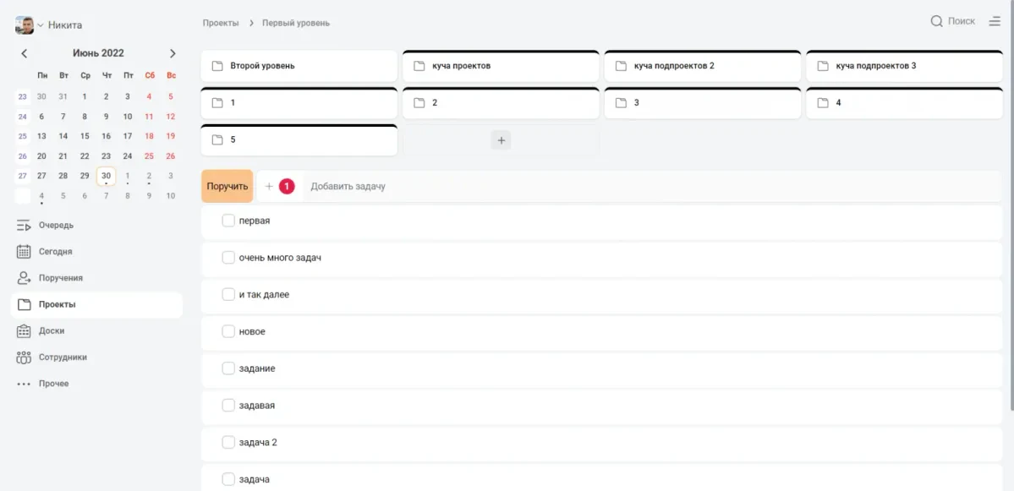Viewport: 1014px width, 491px height.
Task: Go to previous month in the calendar
Action: click(x=25, y=53)
